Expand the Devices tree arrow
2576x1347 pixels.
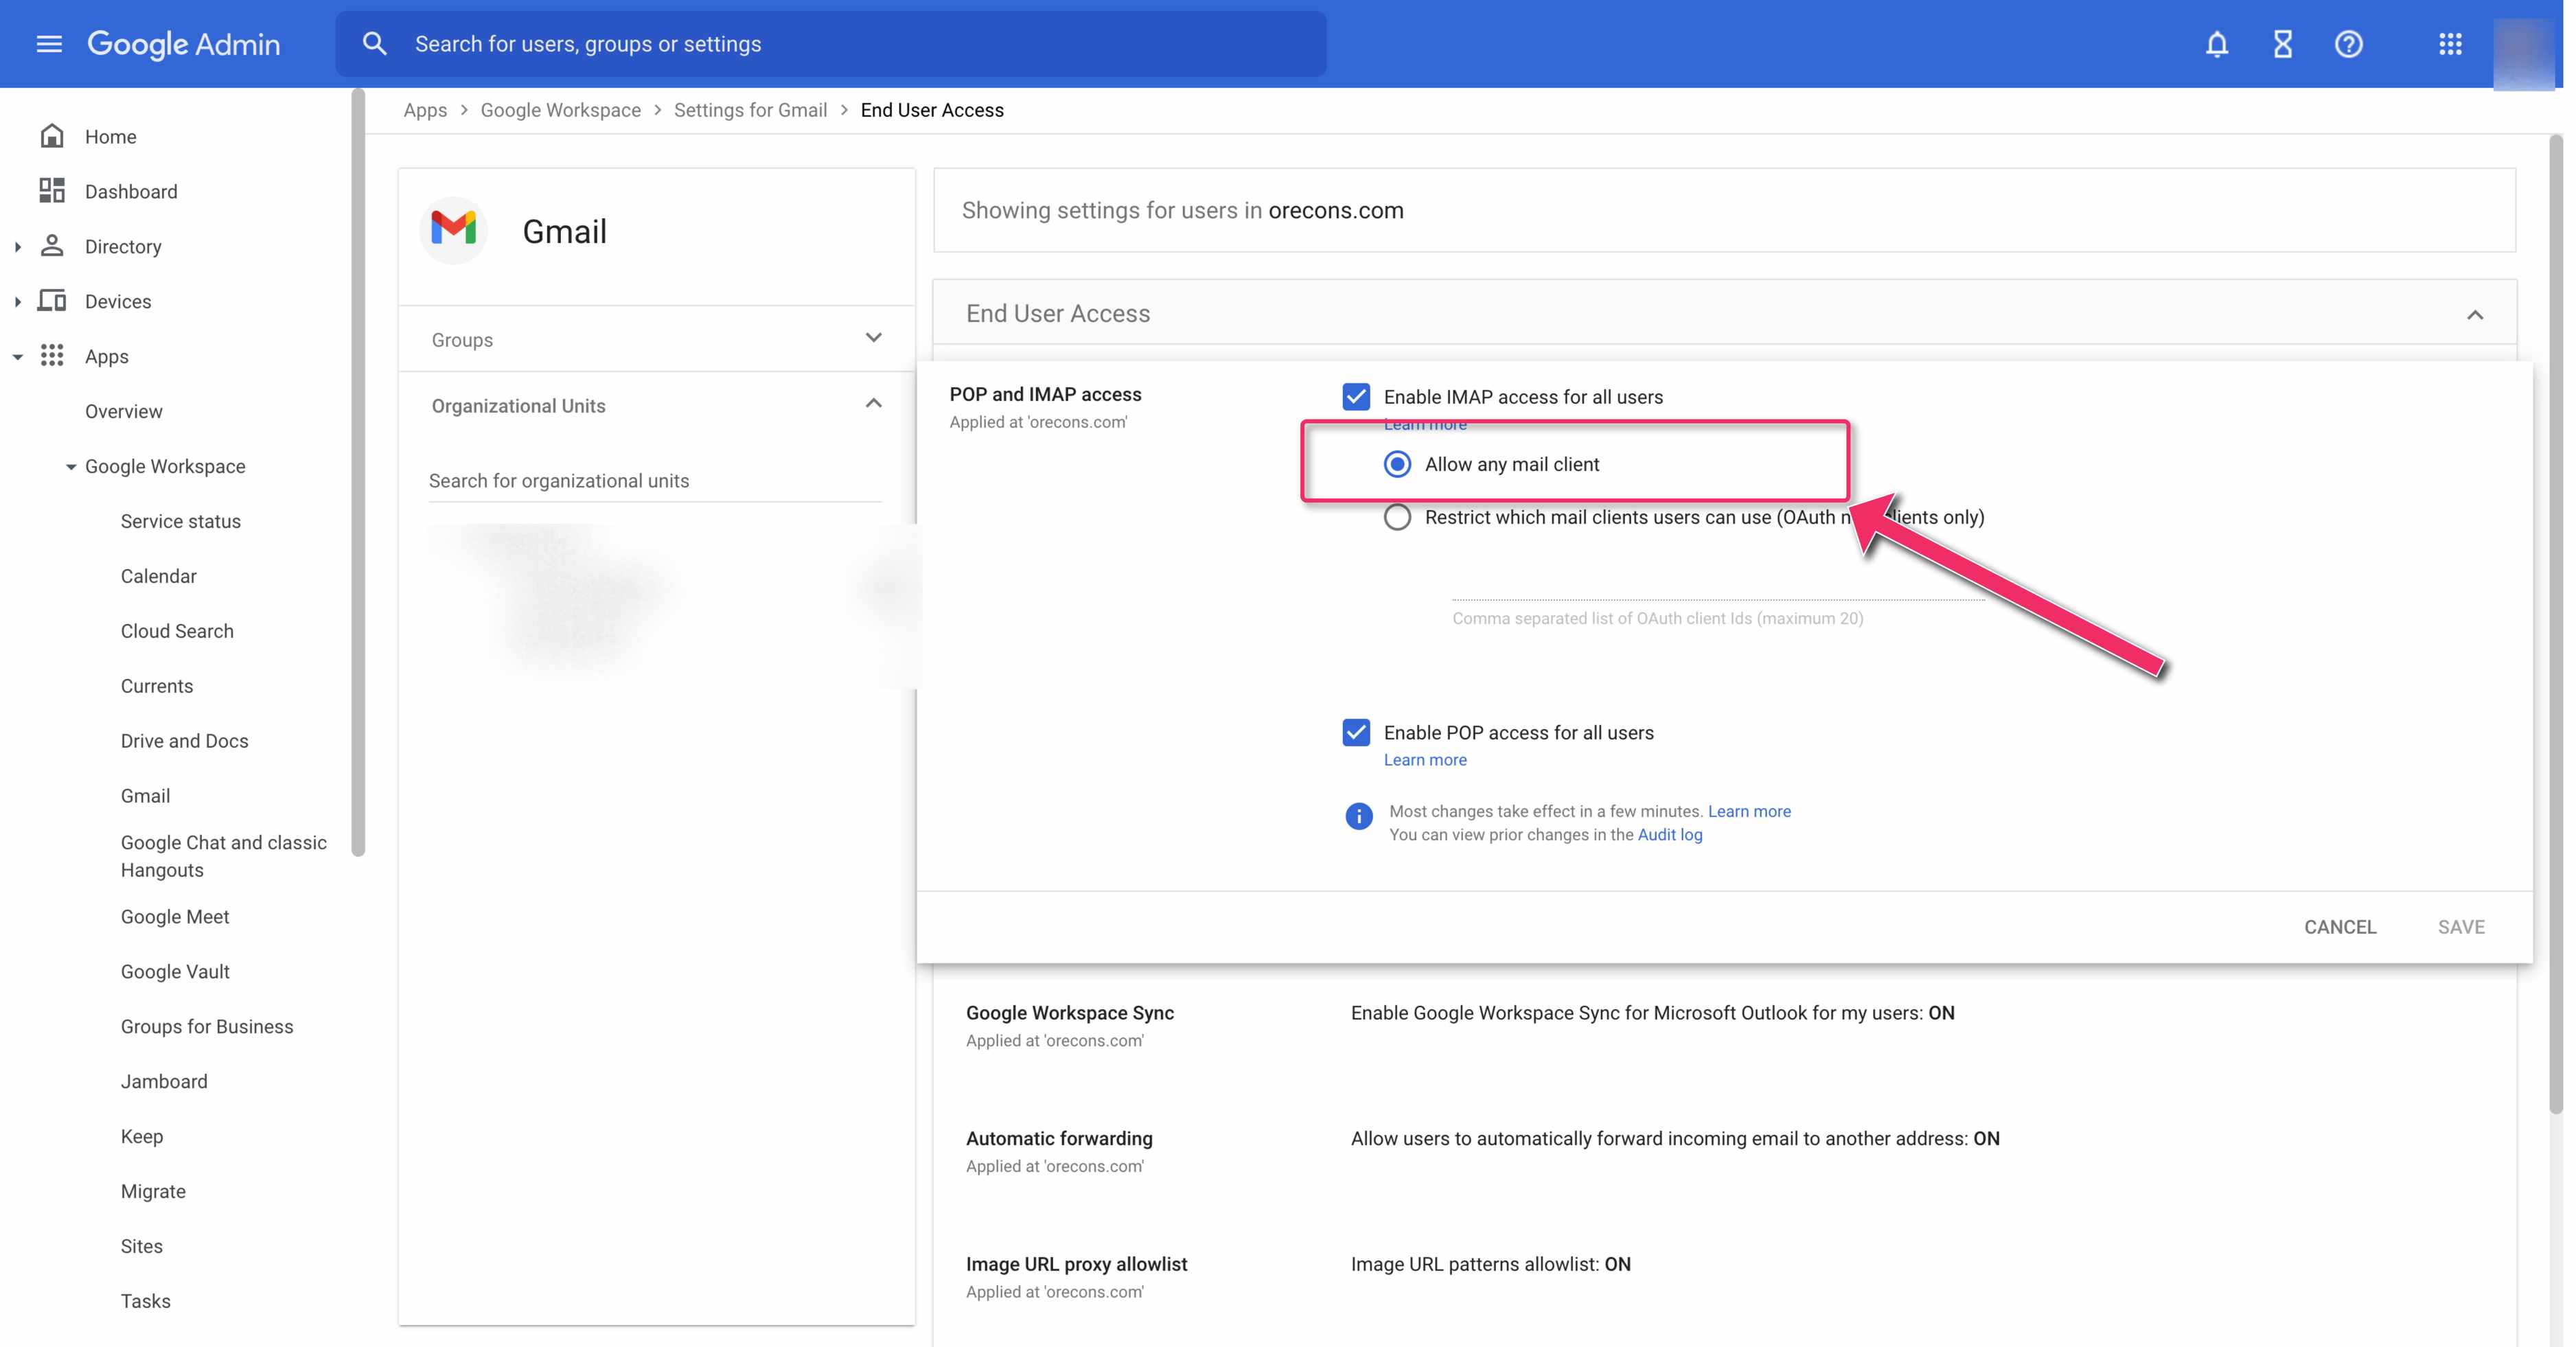(17, 302)
